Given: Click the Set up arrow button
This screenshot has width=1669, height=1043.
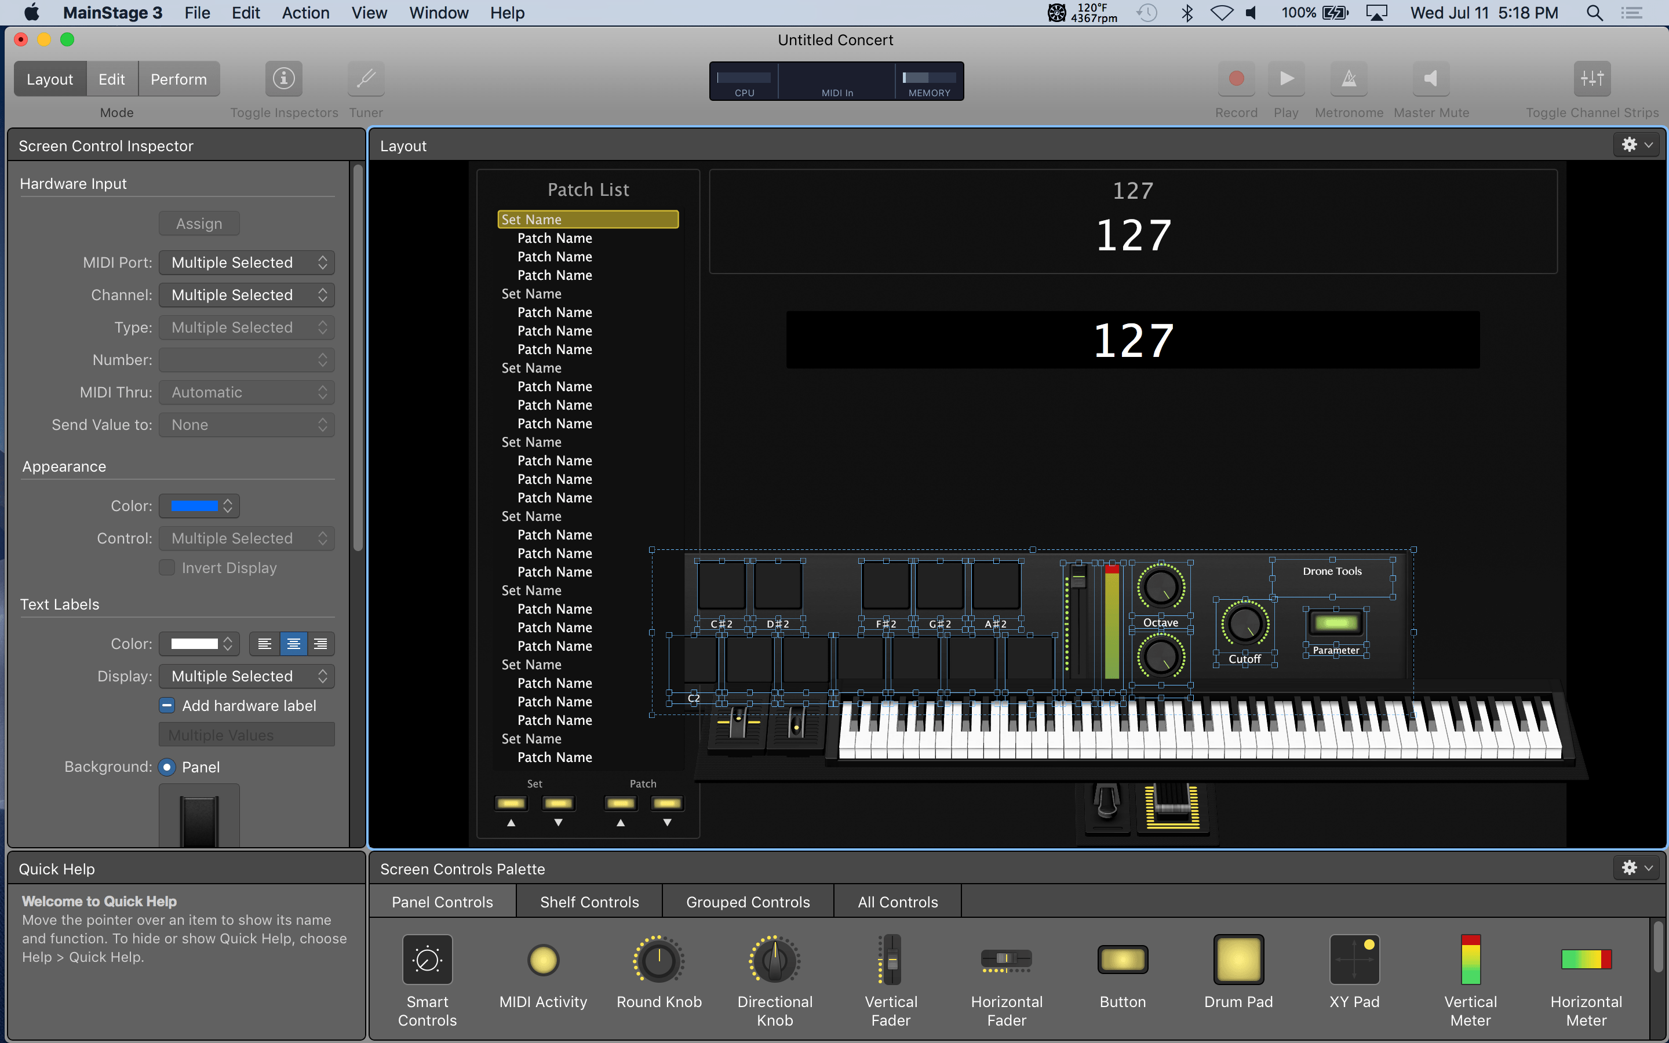Looking at the screenshot, I should [511, 803].
